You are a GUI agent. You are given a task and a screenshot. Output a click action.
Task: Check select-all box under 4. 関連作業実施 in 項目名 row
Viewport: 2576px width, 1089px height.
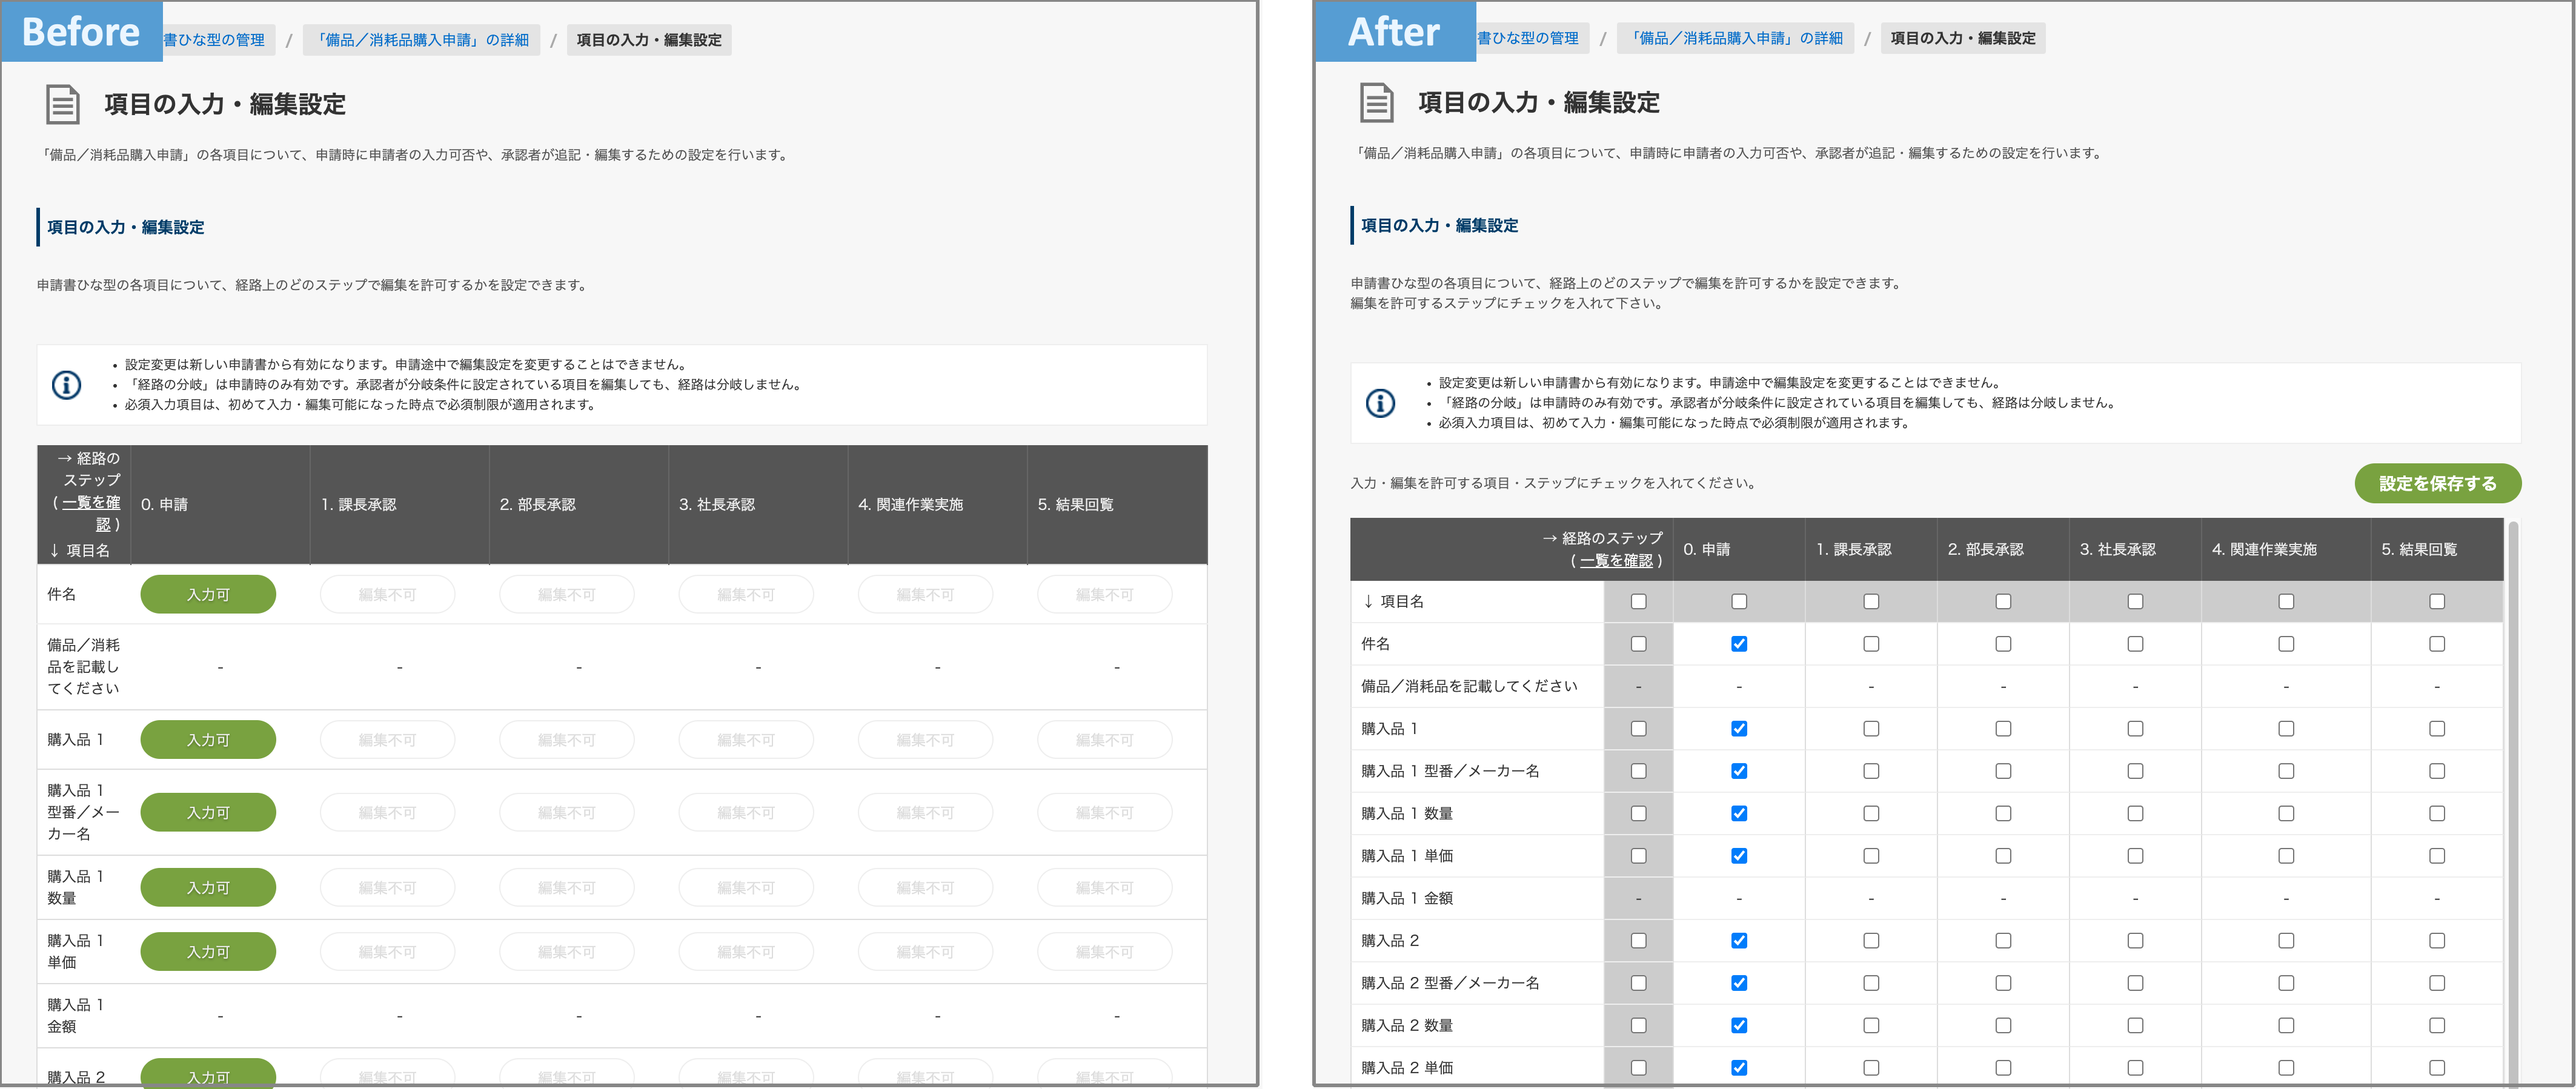2286,601
